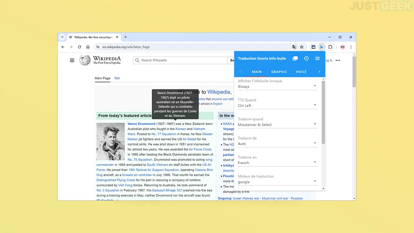Open the forward air controller link
This screenshot has width=414, height=233.
(136, 175)
